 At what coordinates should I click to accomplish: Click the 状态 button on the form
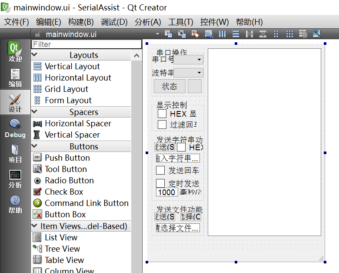point(169,86)
